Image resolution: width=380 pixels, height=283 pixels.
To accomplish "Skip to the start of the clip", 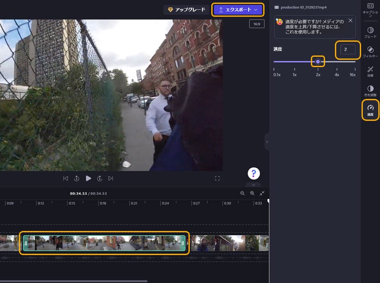I will tap(66, 178).
